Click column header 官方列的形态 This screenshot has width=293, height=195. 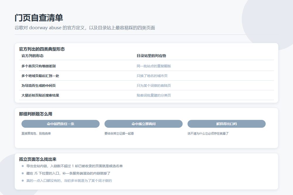32,56
